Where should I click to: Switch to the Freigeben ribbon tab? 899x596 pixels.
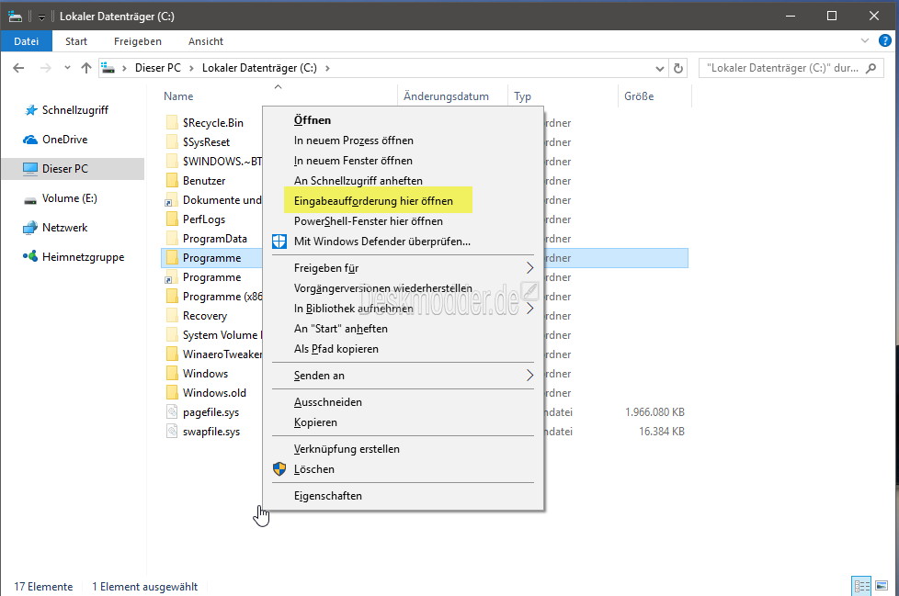[x=138, y=41]
